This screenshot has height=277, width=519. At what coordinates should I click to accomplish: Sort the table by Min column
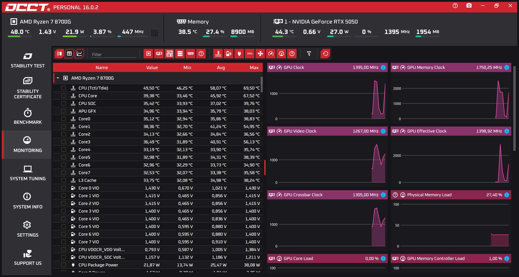187,67
